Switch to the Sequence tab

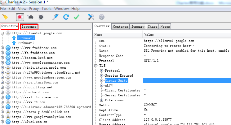[x=29, y=26]
